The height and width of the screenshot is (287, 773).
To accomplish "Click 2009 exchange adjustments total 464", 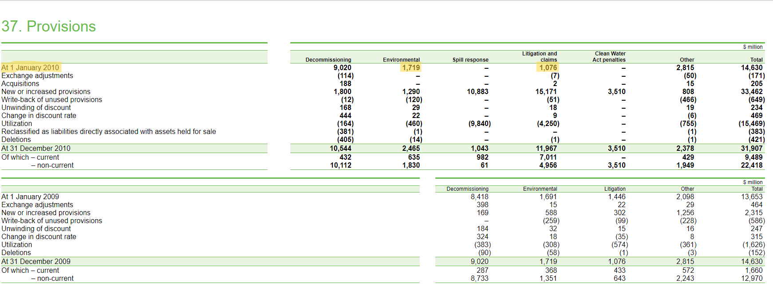I will [757, 204].
